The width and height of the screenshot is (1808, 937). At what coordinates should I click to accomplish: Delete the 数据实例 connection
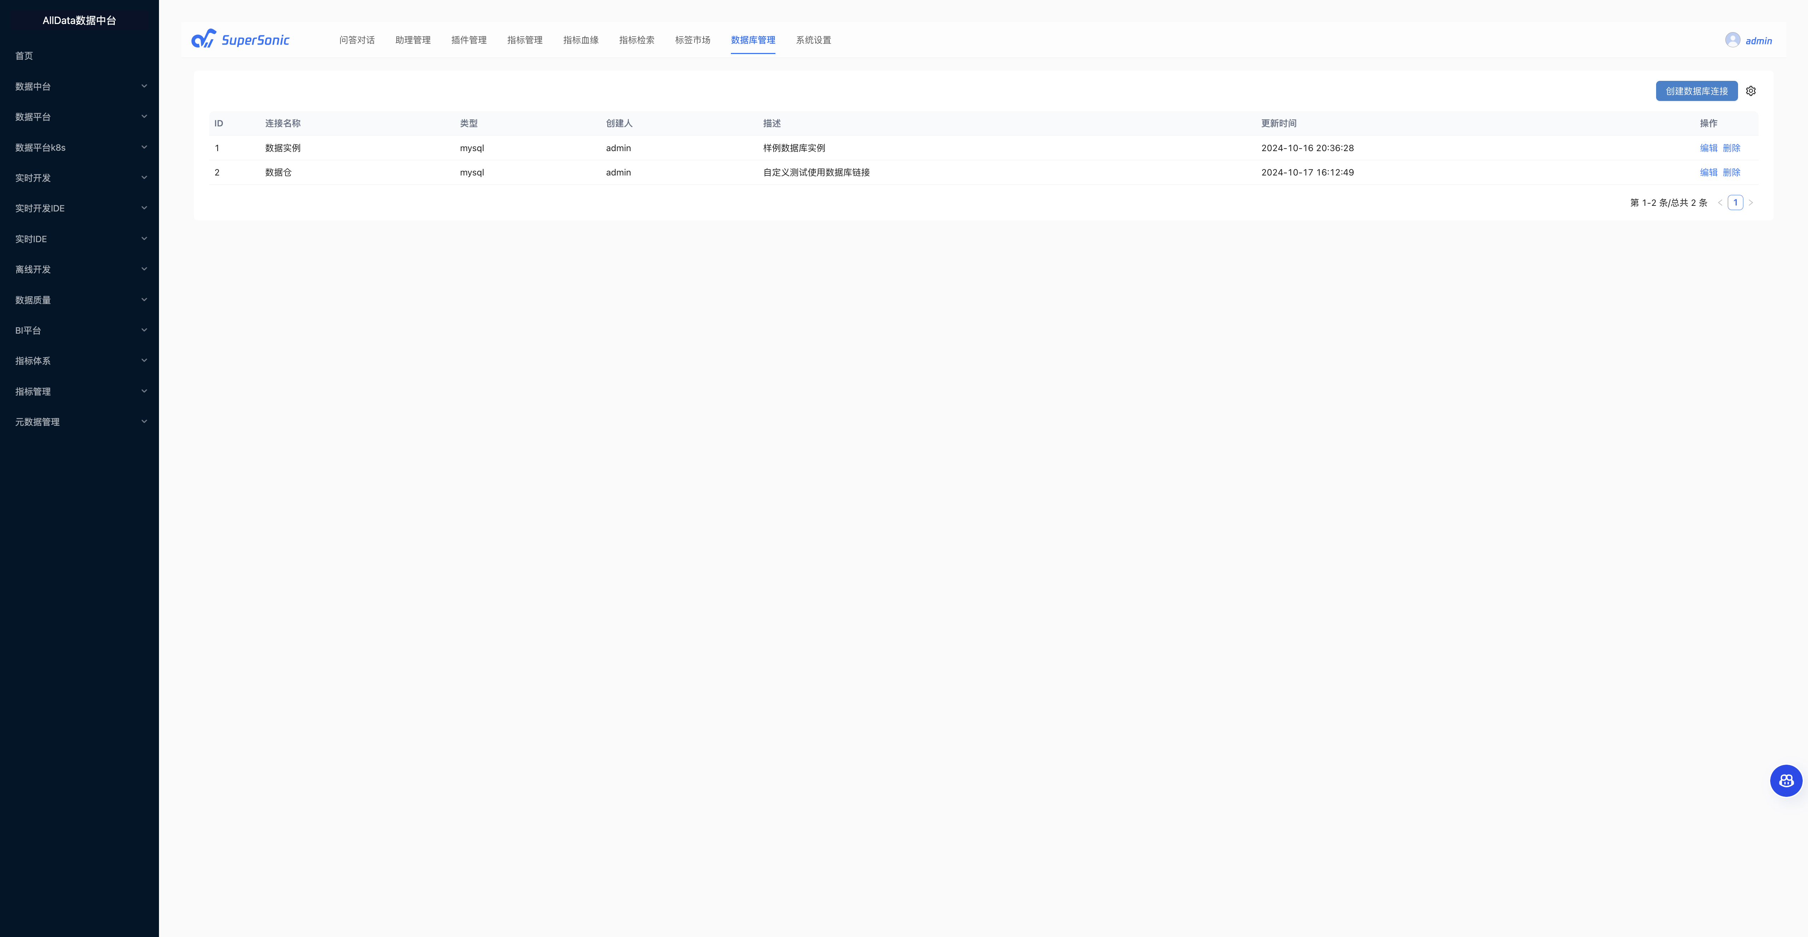pyautogui.click(x=1731, y=148)
